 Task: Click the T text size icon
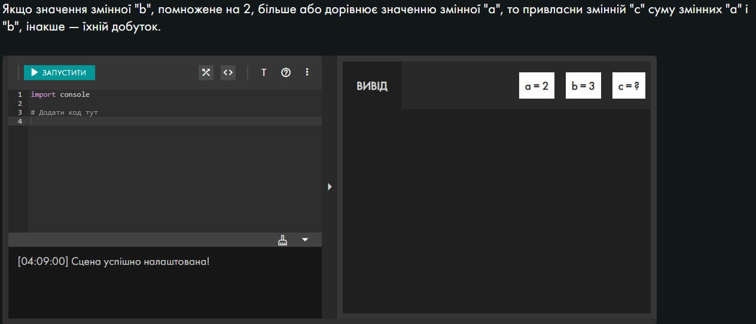click(264, 72)
